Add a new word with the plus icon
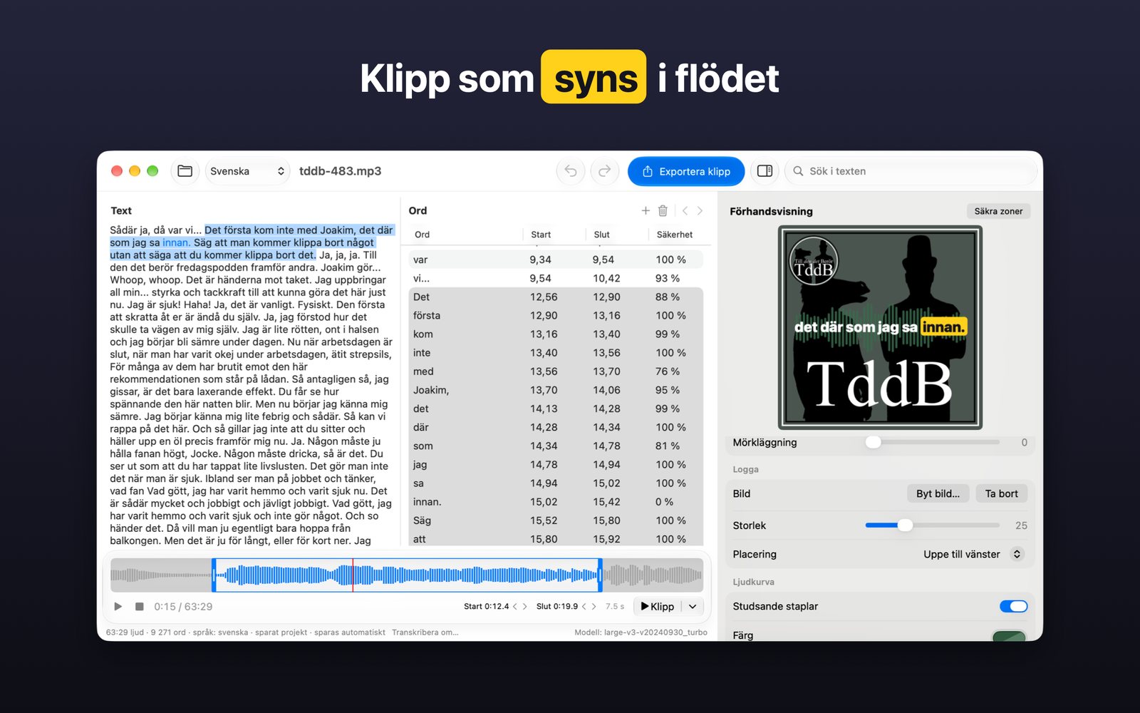Image resolution: width=1140 pixels, height=713 pixels. 646,210
